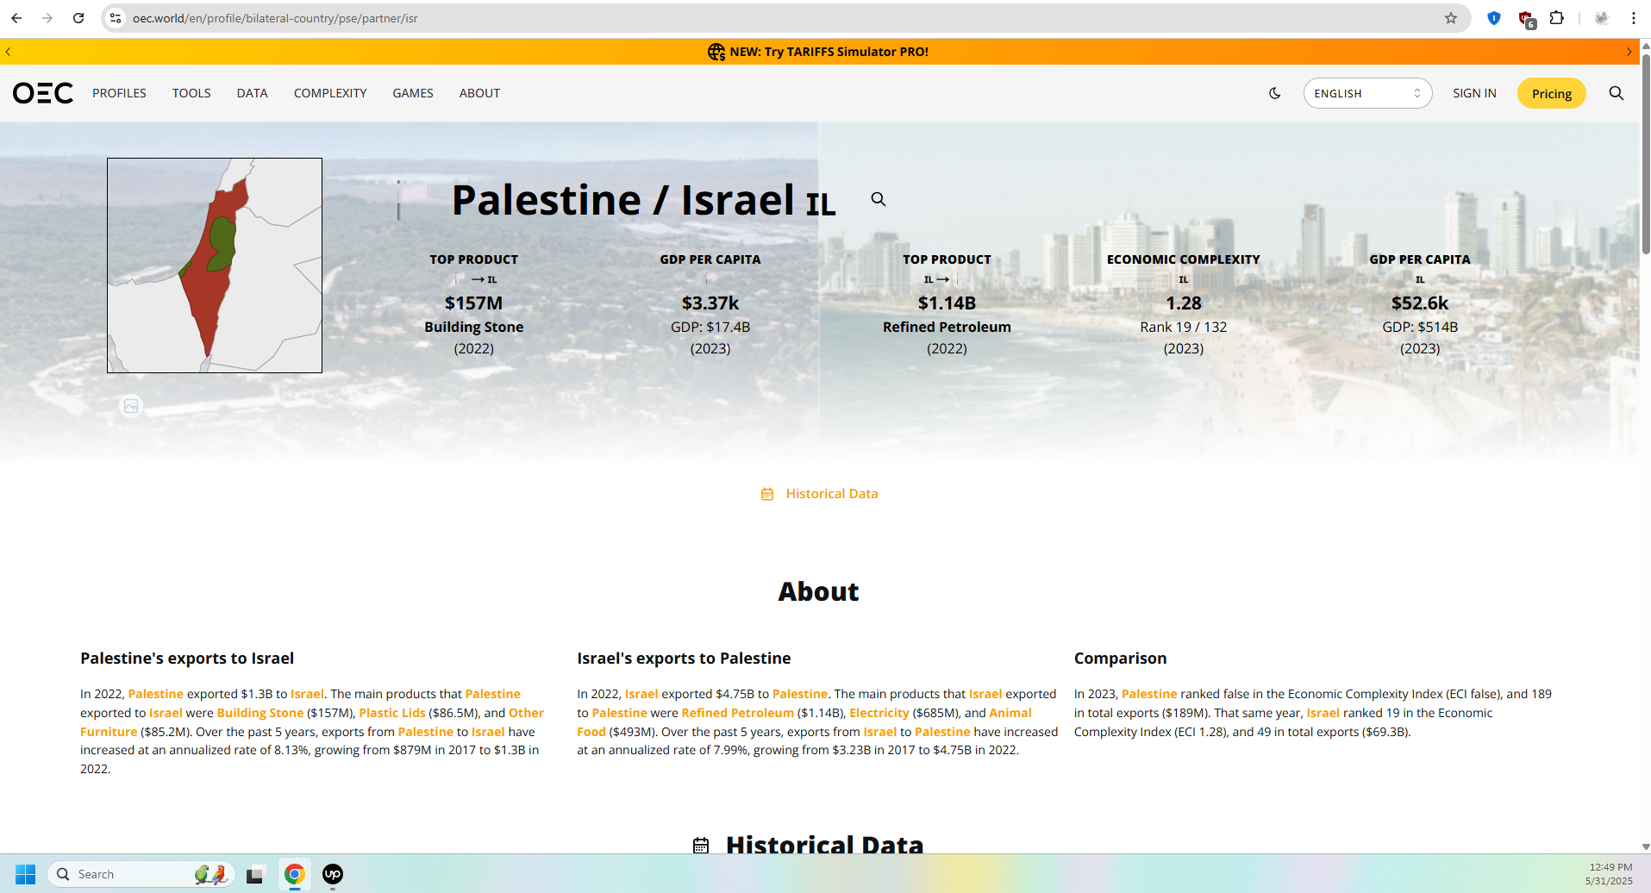This screenshot has height=893, width=1651.
Task: Click the taskbar clock and date
Action: [x=1609, y=874]
